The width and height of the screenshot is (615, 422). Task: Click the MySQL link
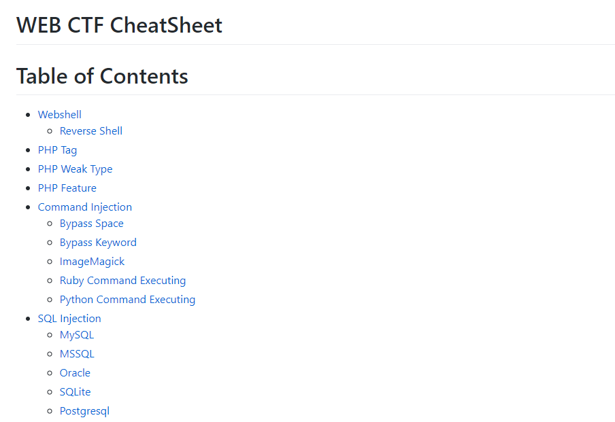pyautogui.click(x=77, y=335)
